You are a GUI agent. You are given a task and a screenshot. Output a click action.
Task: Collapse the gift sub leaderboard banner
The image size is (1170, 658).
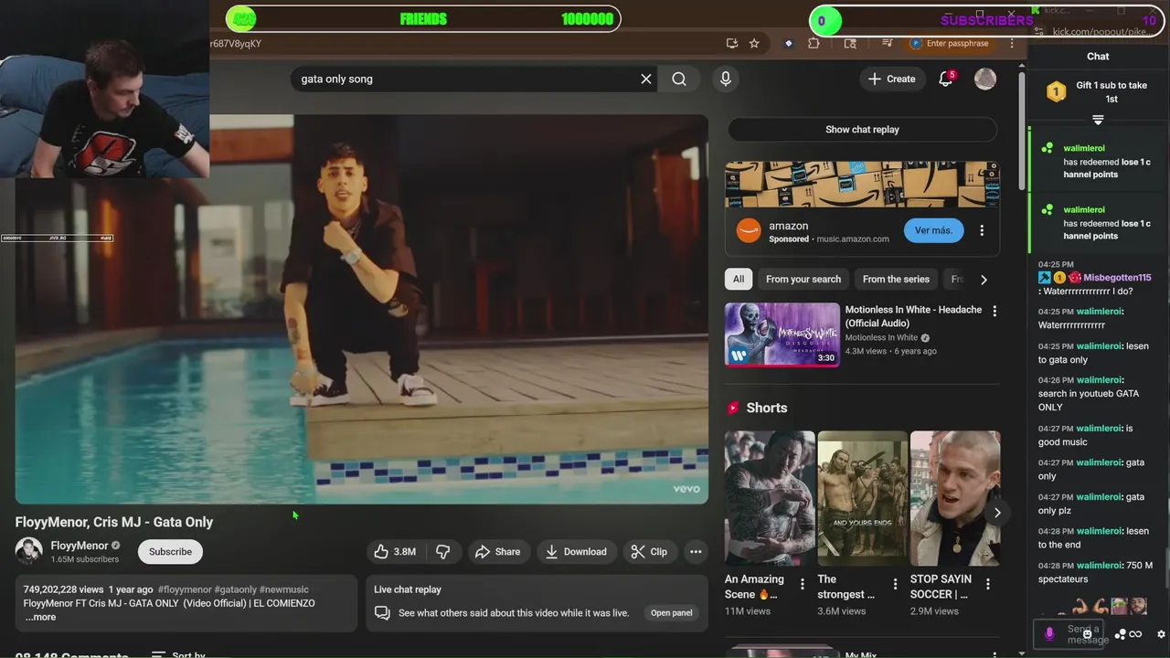[1098, 120]
